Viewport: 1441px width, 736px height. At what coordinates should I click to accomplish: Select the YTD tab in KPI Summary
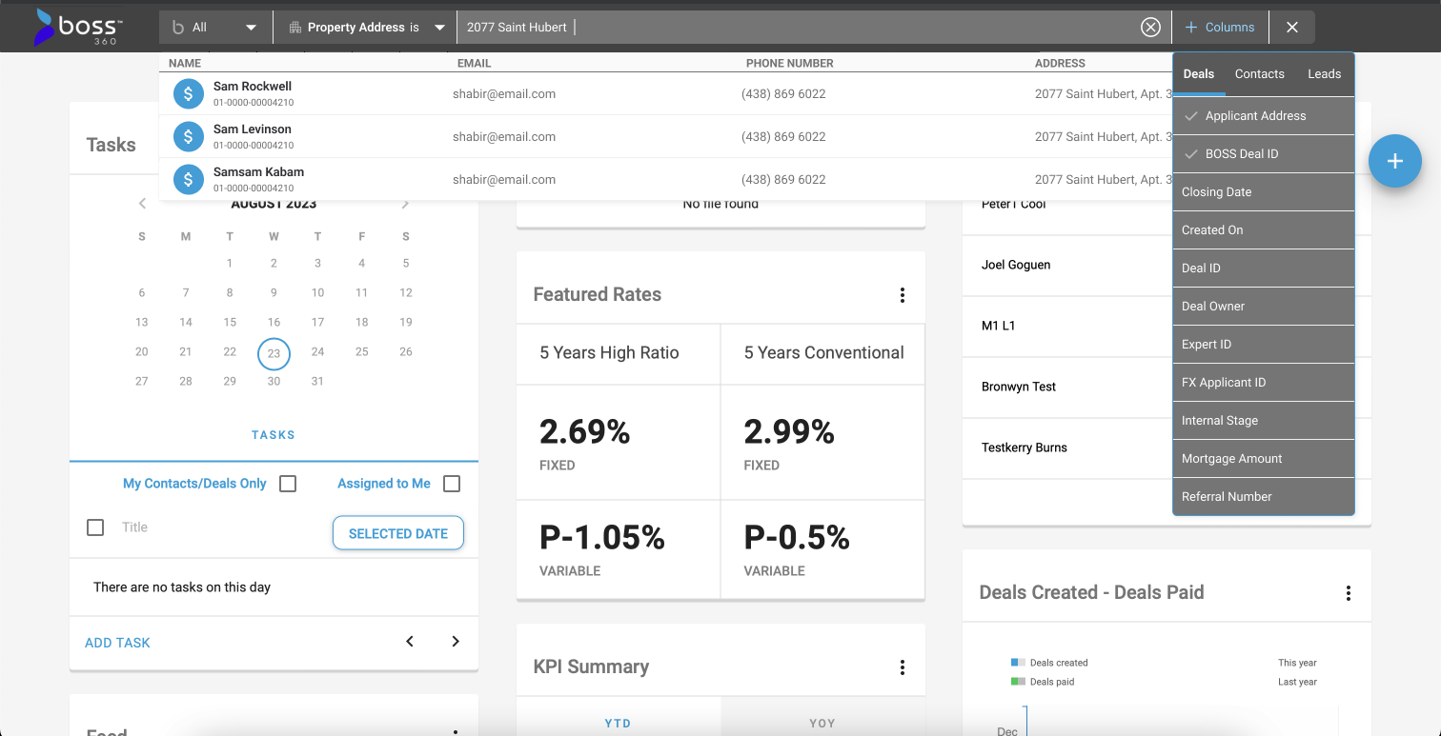tap(618, 724)
